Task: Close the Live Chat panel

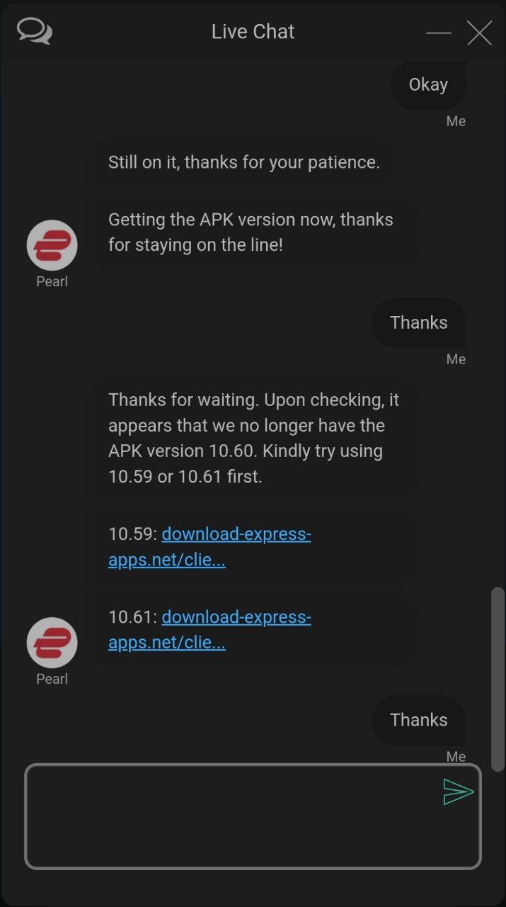Action: coord(479,33)
